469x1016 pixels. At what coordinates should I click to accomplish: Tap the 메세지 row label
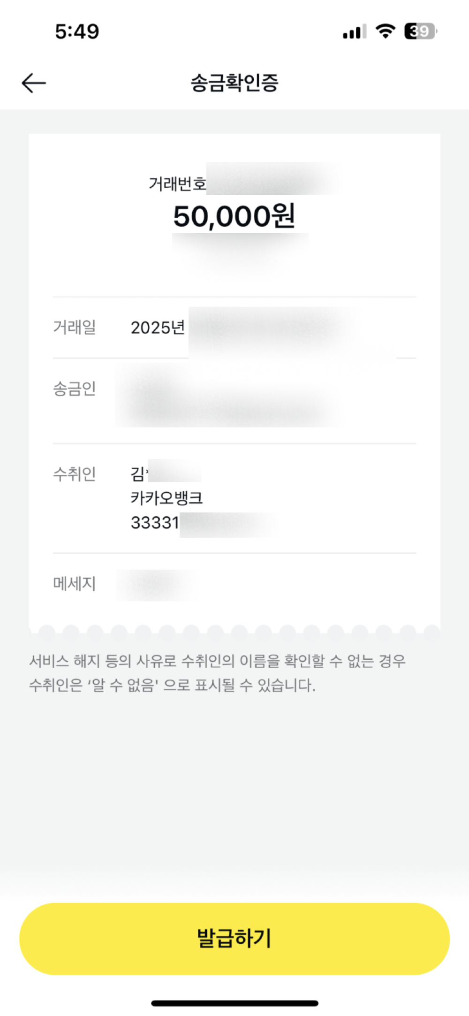coord(75,584)
